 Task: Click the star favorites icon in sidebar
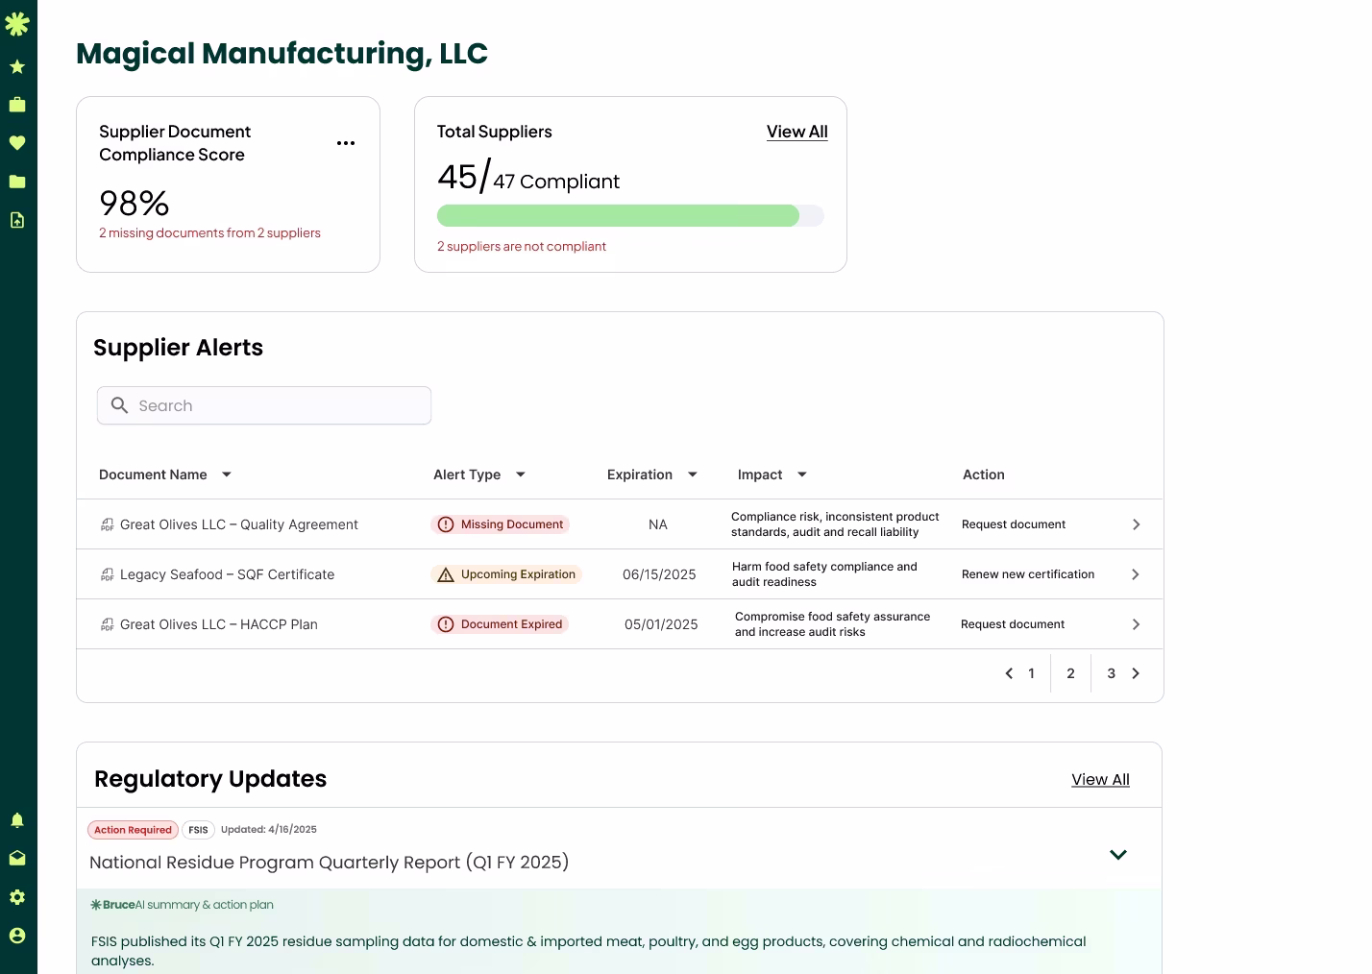point(17,67)
